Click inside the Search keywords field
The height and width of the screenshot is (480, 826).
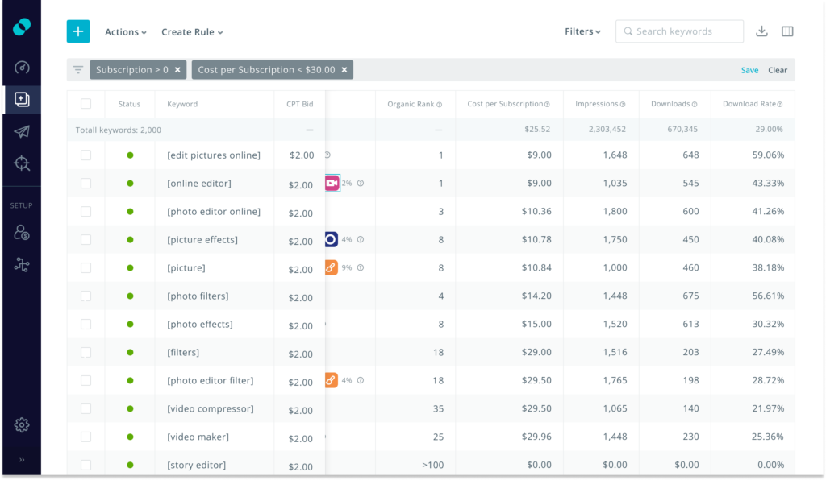(x=679, y=31)
